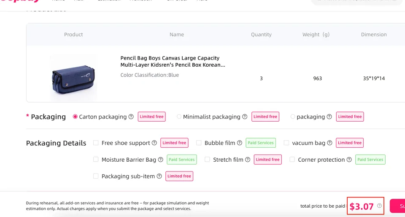Click Limited free badge beside Stretch film

(x=267, y=160)
